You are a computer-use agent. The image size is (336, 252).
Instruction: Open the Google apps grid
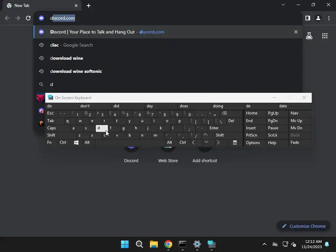(x=325, y=36)
